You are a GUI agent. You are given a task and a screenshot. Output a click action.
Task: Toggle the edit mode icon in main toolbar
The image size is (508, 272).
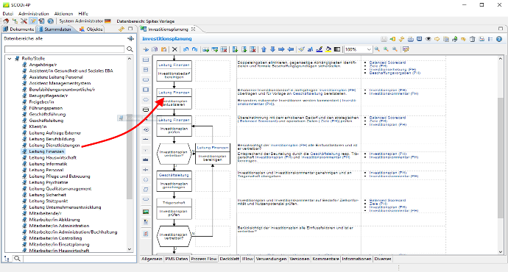point(32,21)
